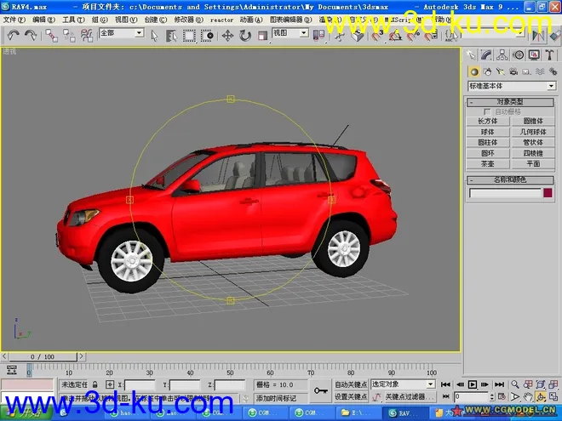Toggle the selection lock padlock icon
The image size is (562, 421).
[x=95, y=384]
